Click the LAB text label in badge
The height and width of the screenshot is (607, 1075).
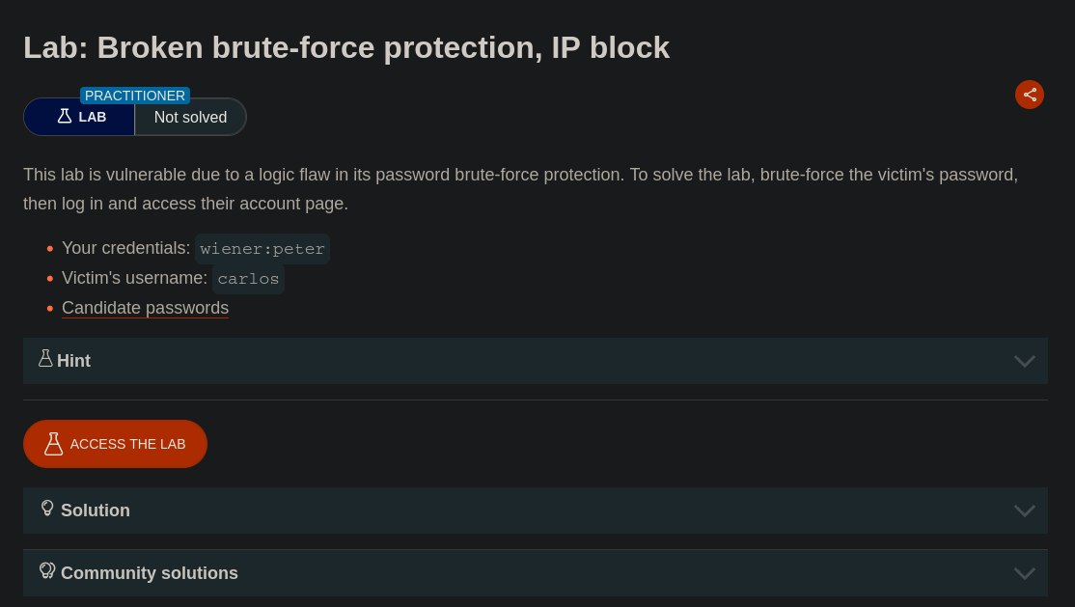(93, 117)
